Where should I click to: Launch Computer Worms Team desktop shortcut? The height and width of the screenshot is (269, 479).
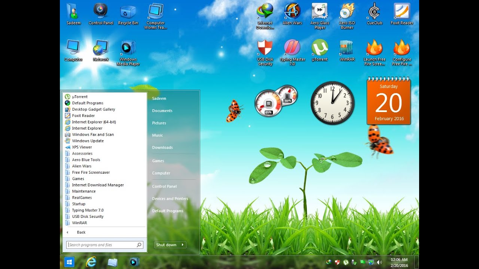point(155,16)
